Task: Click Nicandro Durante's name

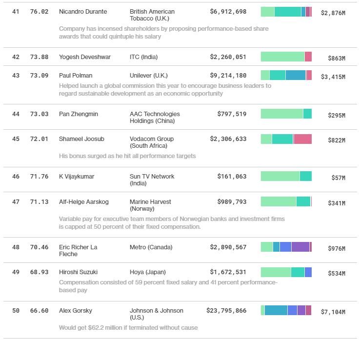Action: [83, 11]
